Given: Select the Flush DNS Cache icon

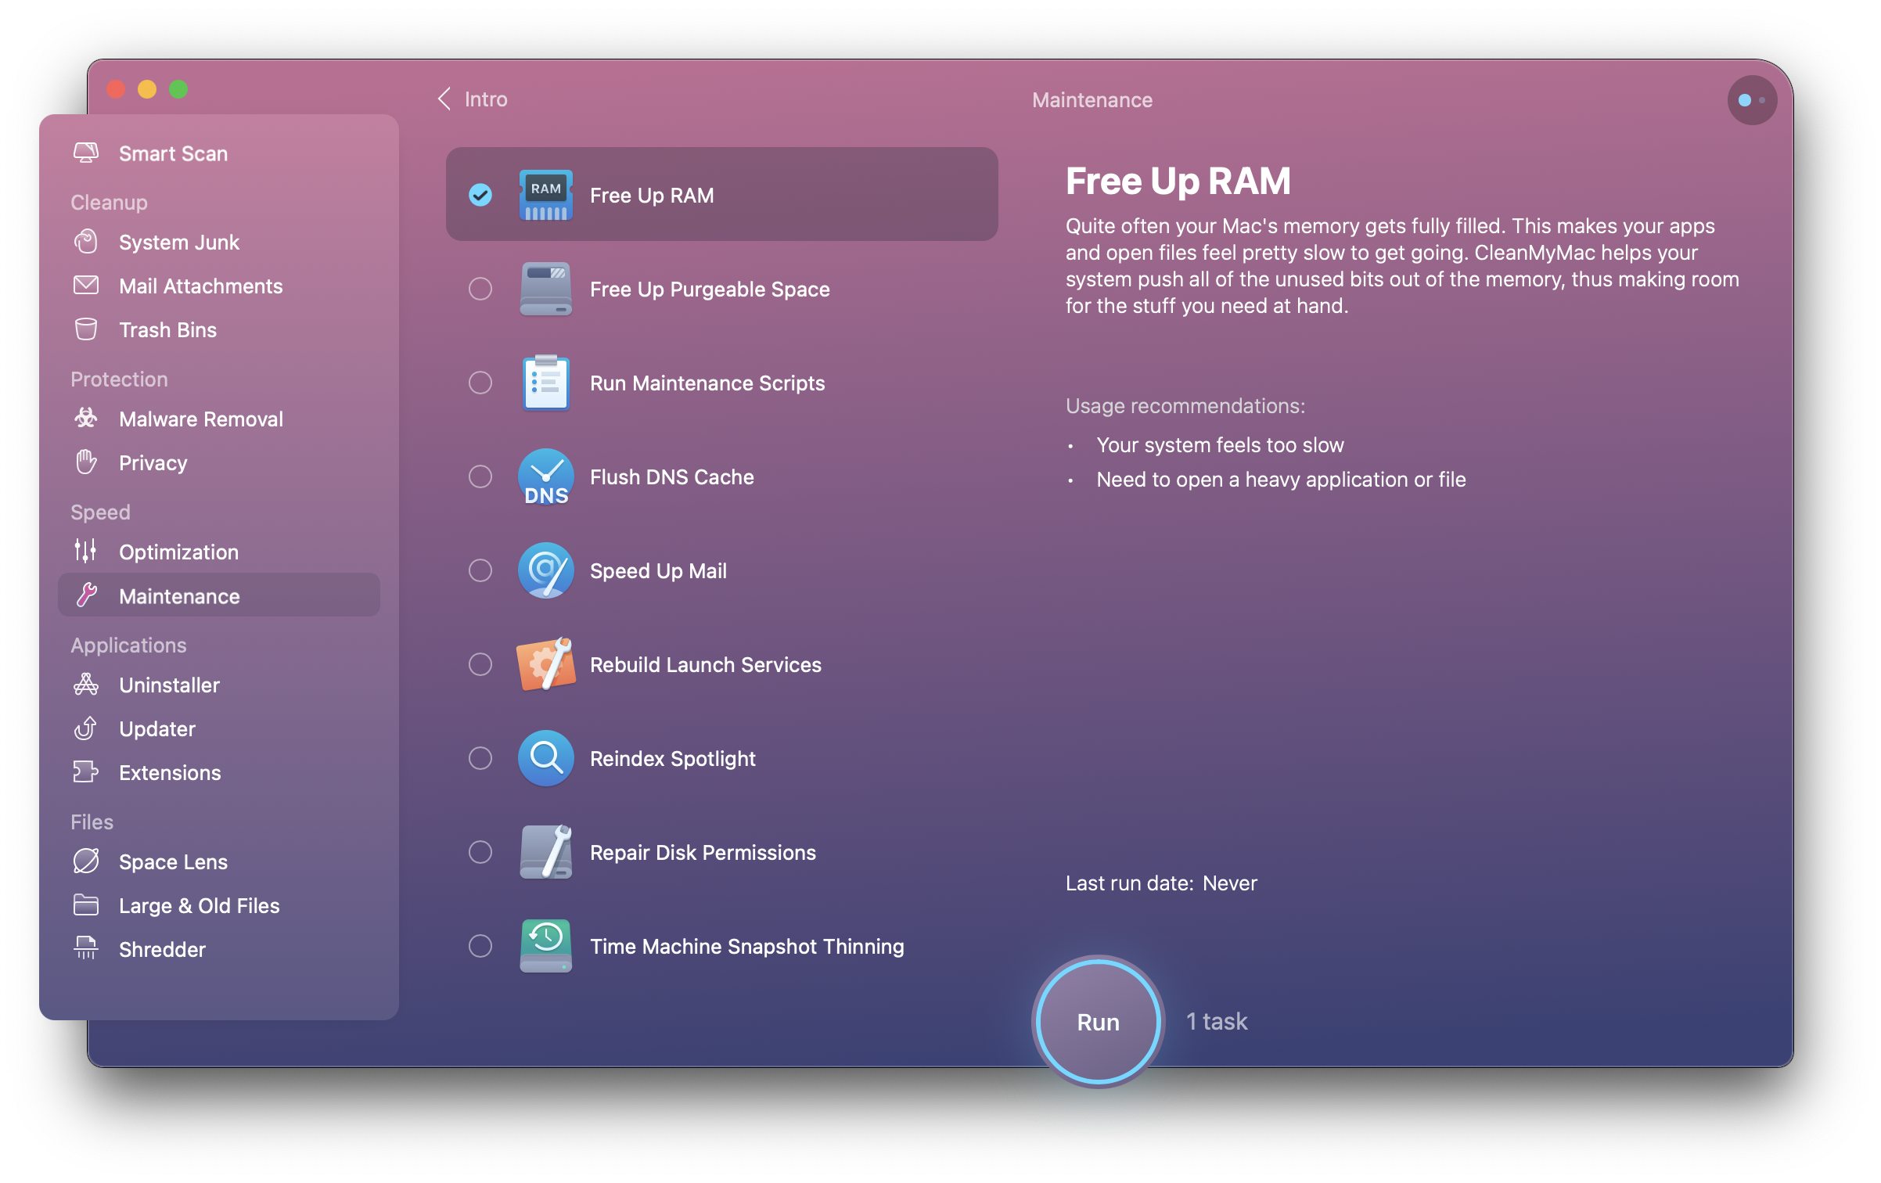Looking at the screenshot, I should pos(544,476).
